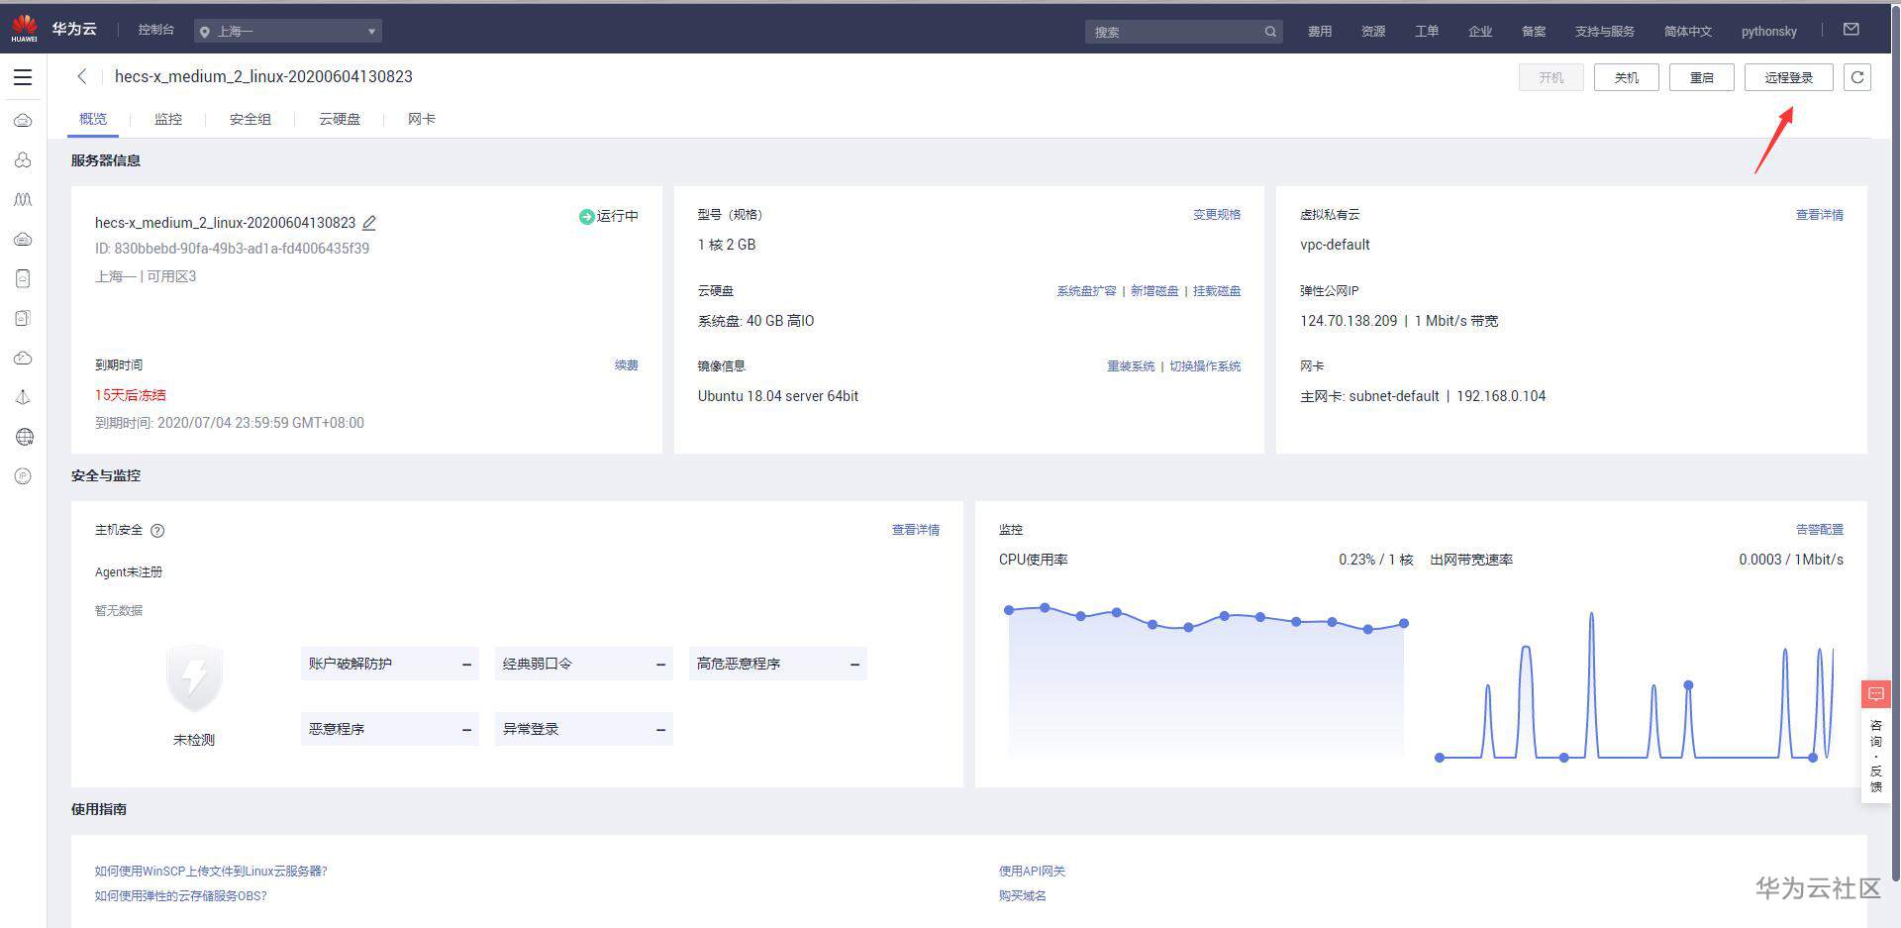This screenshot has height=928, width=1901.
Task: Click the refresh icon button
Action: pyautogui.click(x=1857, y=77)
